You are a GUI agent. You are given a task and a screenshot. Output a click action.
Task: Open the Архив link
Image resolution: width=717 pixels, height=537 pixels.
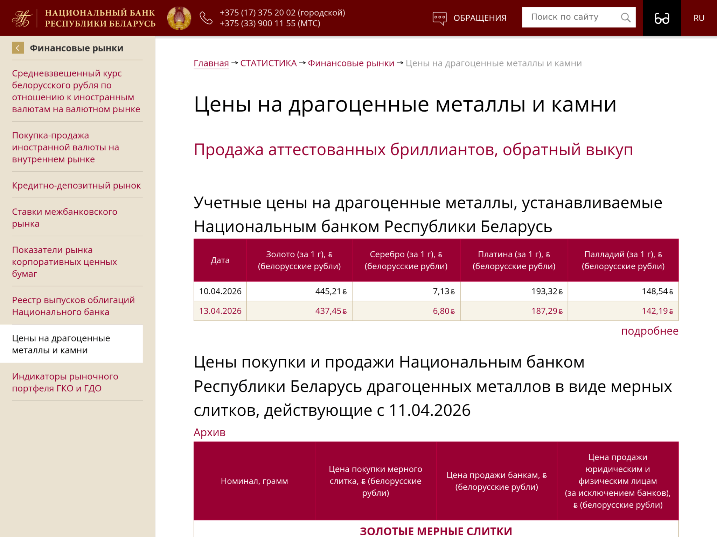coord(209,432)
